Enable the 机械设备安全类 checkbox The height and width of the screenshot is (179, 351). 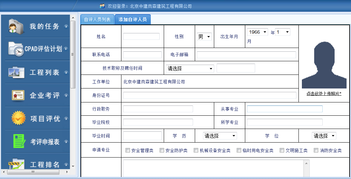196,150
